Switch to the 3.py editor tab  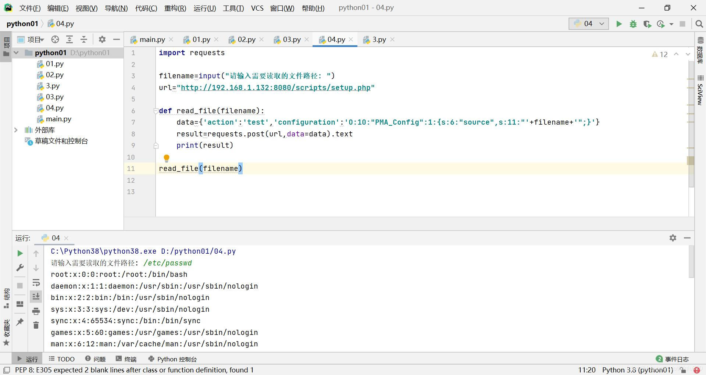tap(379, 40)
